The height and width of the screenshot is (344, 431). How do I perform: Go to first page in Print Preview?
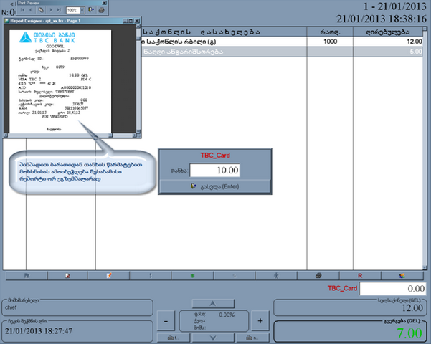tap(23, 11)
